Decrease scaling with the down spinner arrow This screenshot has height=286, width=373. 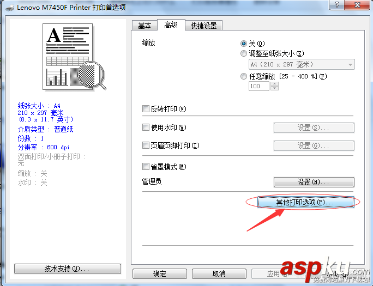pyautogui.click(x=274, y=88)
